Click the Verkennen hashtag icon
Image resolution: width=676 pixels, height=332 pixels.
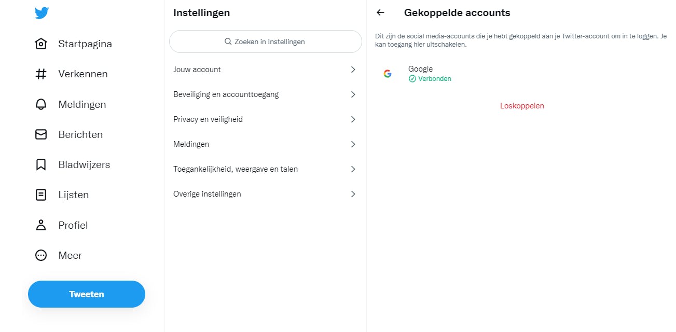point(41,74)
